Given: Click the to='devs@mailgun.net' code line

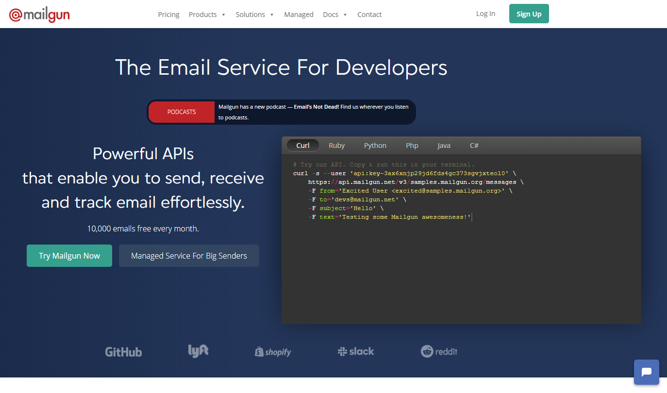Looking at the screenshot, I should [357, 199].
